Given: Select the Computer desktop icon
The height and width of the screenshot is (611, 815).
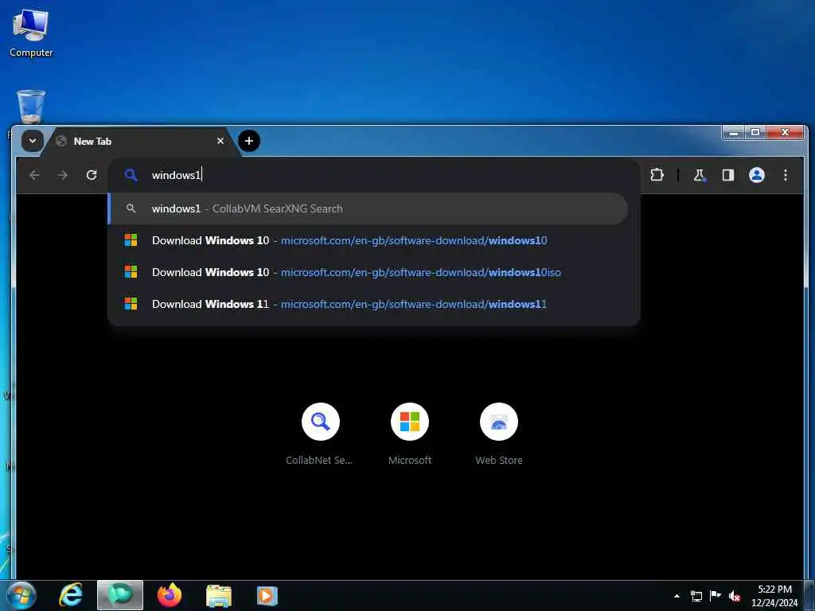Looking at the screenshot, I should (x=31, y=34).
